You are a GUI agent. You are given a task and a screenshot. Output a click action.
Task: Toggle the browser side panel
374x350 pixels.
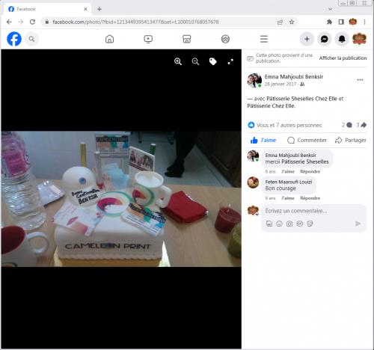pyautogui.click(x=341, y=22)
